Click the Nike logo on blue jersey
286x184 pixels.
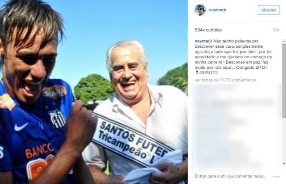point(21,127)
